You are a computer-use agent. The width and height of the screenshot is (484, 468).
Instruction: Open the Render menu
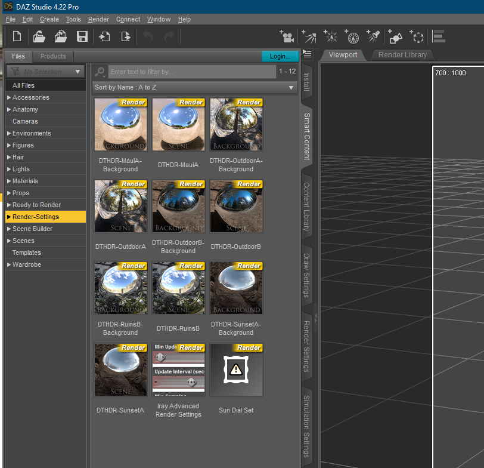click(98, 19)
